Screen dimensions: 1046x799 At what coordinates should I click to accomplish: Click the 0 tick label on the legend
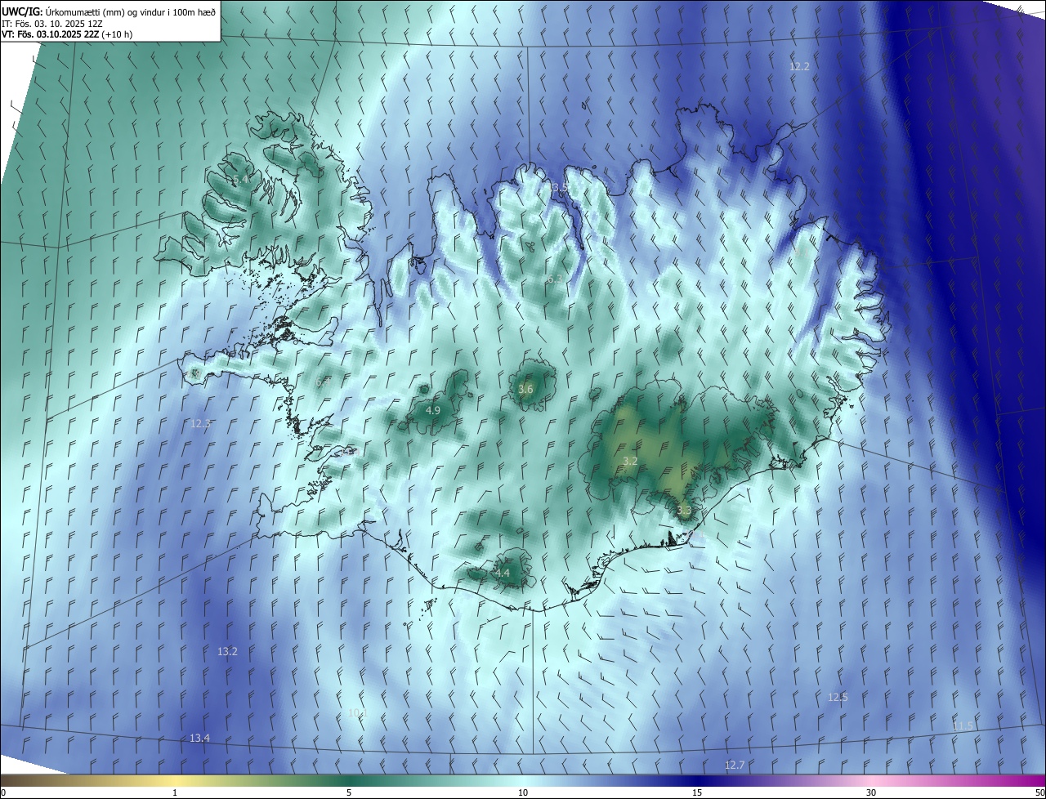coord(3,792)
